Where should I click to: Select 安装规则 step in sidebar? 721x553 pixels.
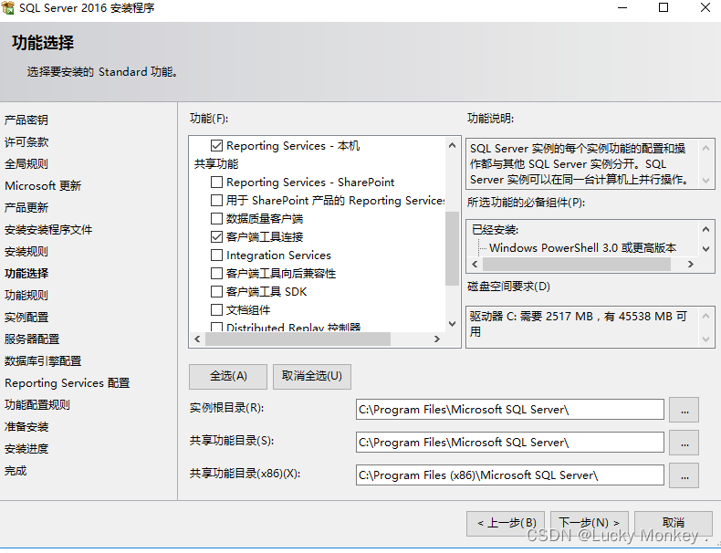[x=26, y=252]
